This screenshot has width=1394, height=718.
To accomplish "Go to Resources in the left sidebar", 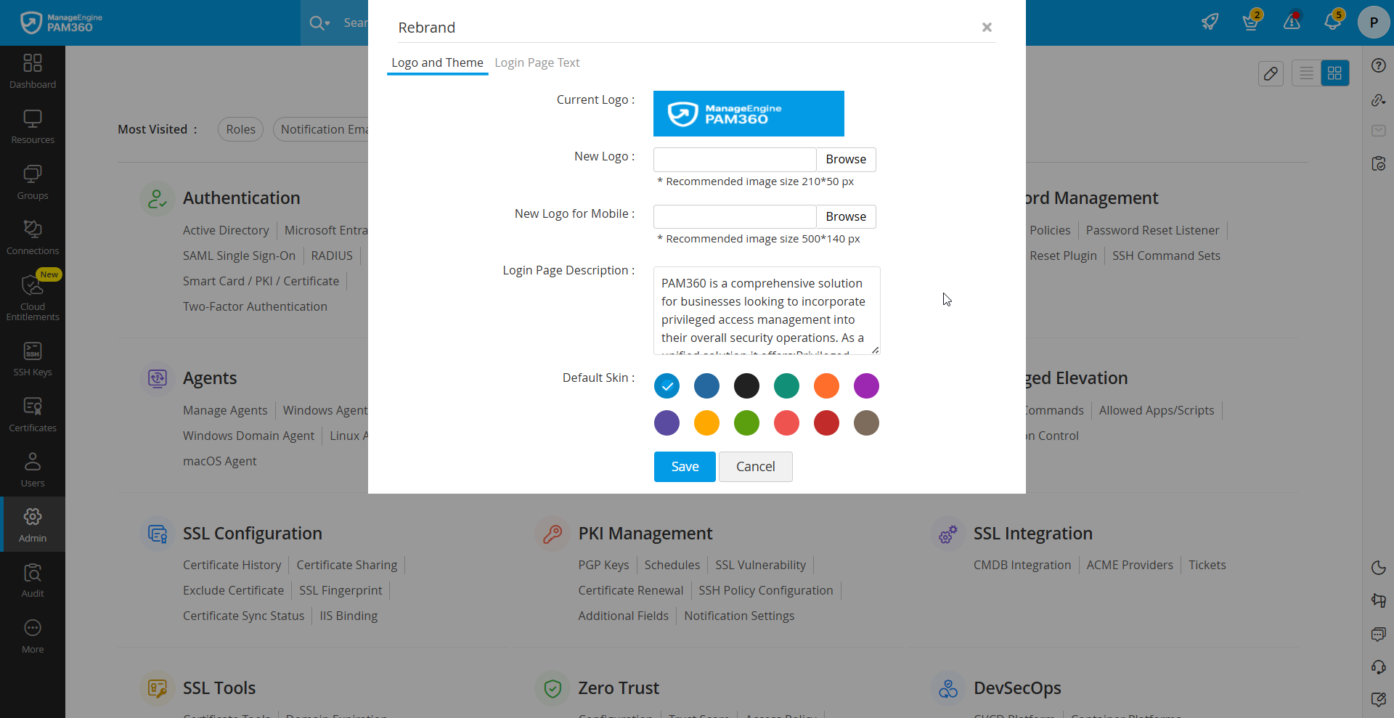I will tap(33, 127).
